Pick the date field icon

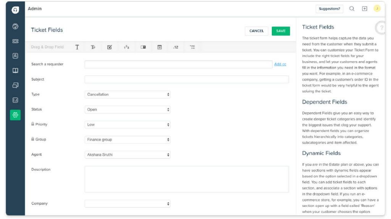pyautogui.click(x=160, y=47)
